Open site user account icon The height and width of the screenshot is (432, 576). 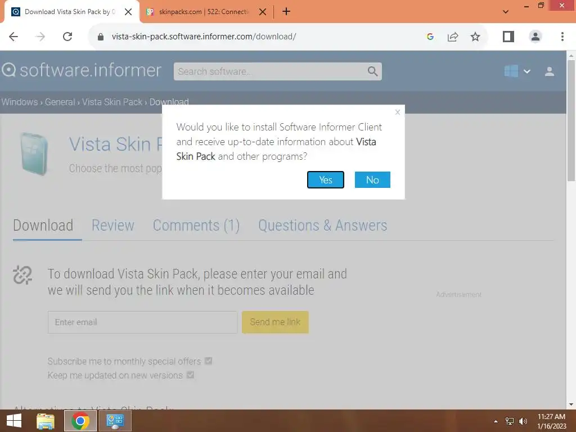pos(549,71)
